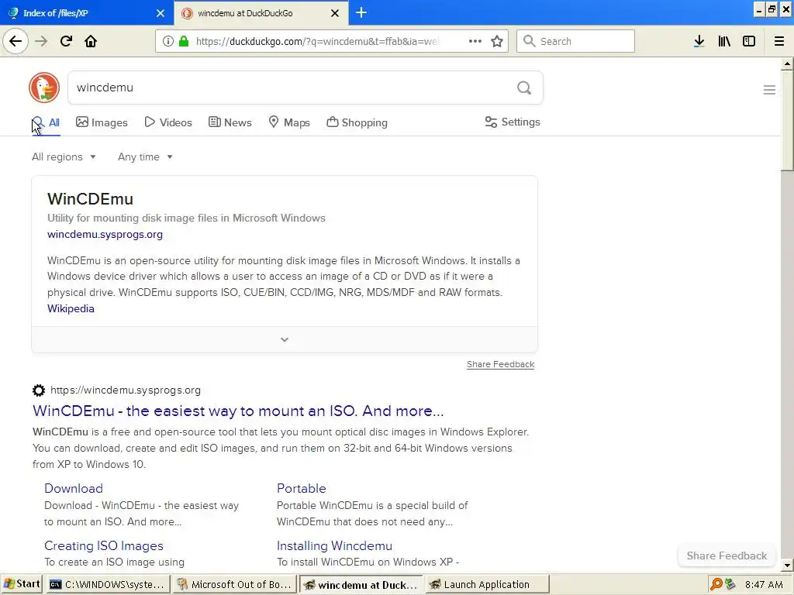Open the Installing Wincdemu sitelink
The image size is (794, 595).
[x=334, y=546]
